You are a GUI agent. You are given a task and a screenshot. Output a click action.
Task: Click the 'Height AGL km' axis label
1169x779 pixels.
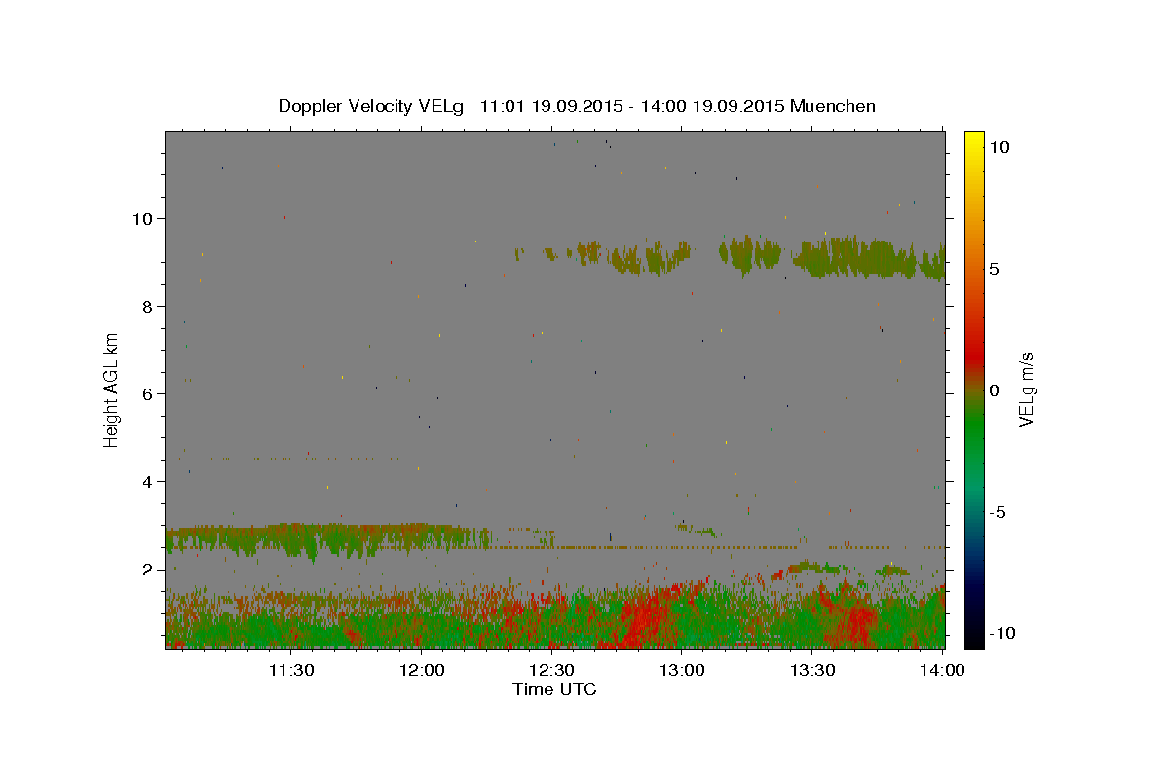[x=112, y=389]
